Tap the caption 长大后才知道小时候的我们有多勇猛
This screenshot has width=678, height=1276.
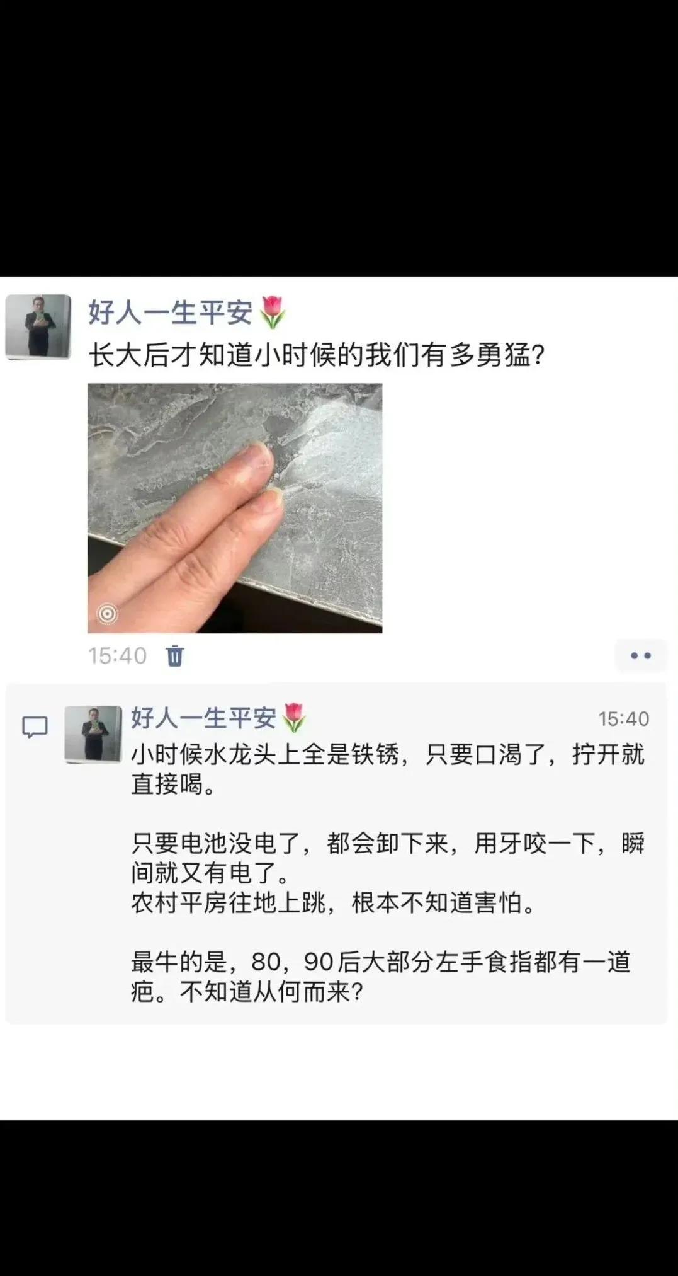pyautogui.click(x=316, y=355)
